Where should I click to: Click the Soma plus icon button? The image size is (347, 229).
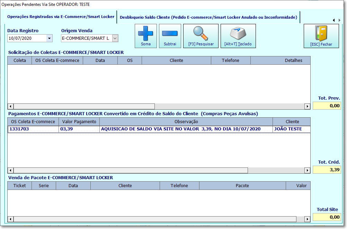tap(145, 36)
